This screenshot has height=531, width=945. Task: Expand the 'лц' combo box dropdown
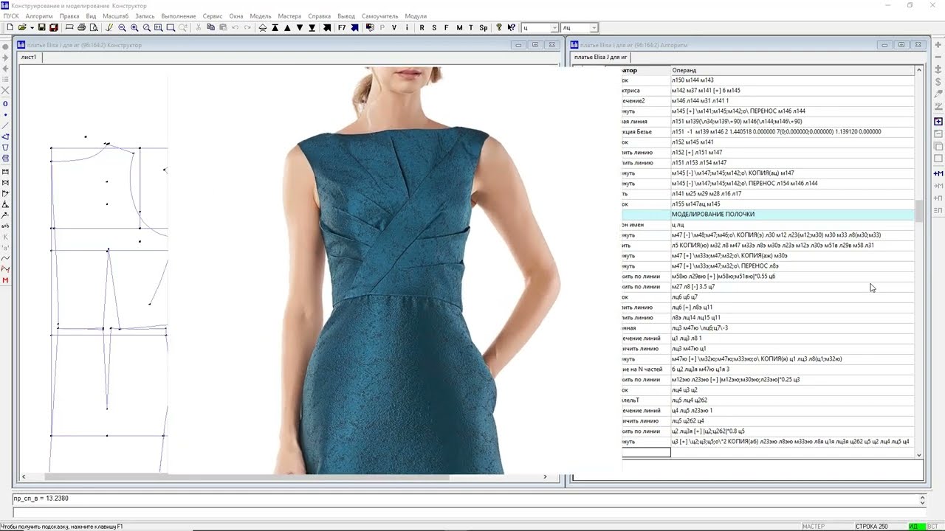tap(594, 28)
